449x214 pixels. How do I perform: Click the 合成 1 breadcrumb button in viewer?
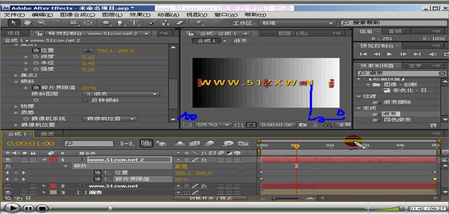tap(206, 41)
